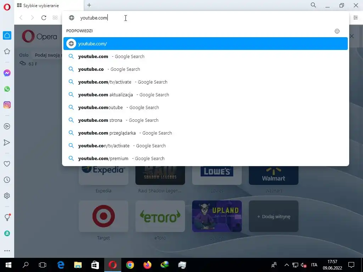Open Instagram in sidebar
This screenshot has width=363, height=272.
(7, 105)
